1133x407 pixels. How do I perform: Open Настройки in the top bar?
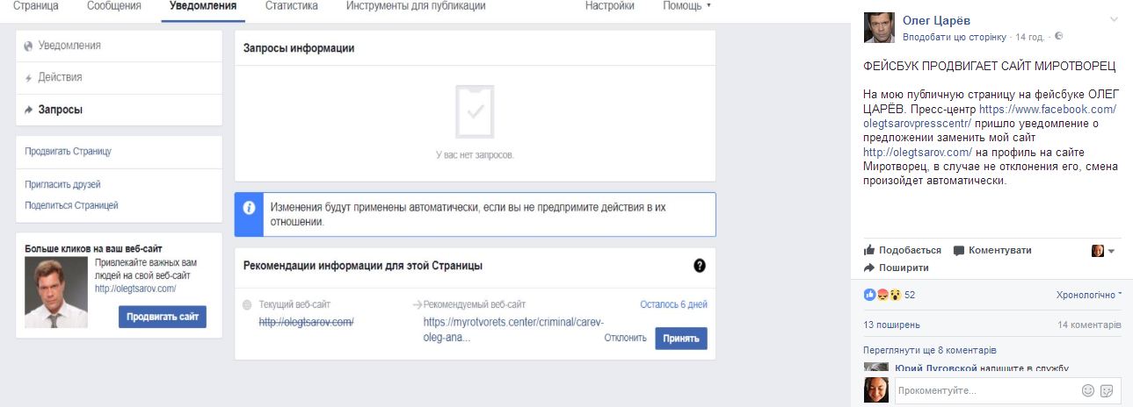coord(610,6)
